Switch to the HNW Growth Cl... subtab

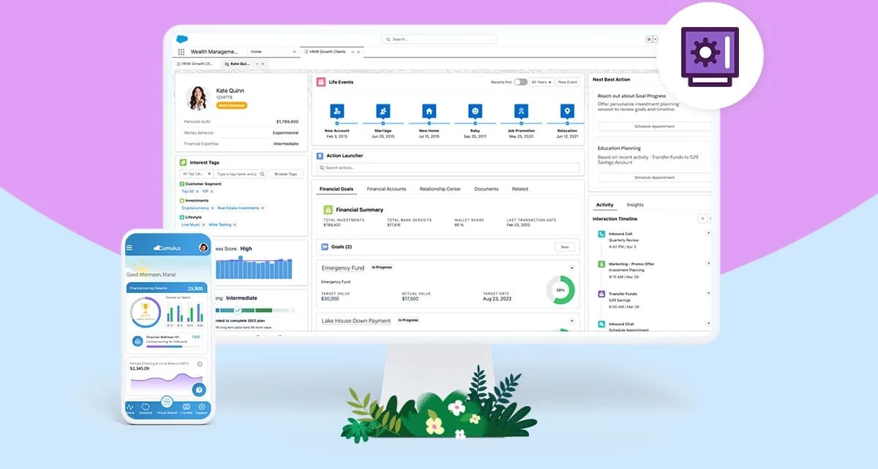[x=196, y=64]
